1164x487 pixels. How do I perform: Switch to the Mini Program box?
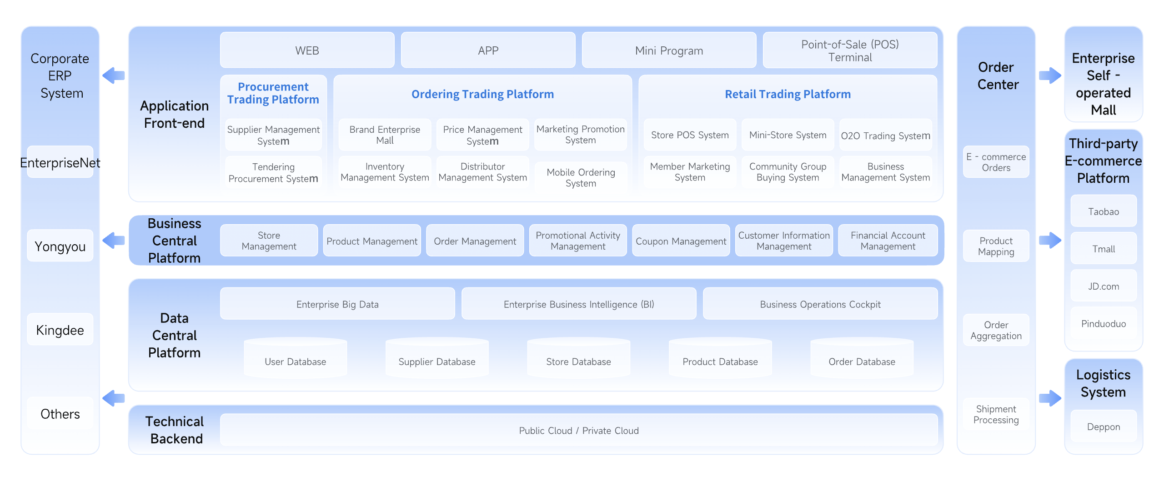669,50
